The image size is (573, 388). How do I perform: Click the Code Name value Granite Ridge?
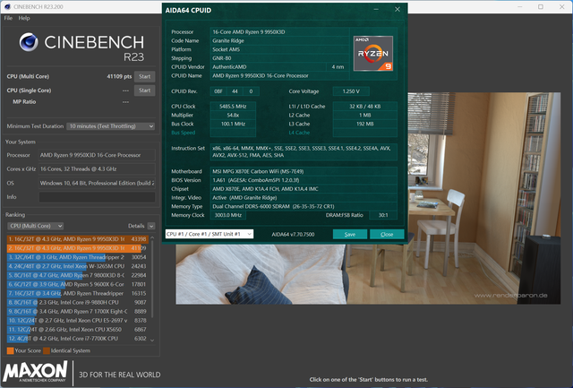click(x=279, y=40)
